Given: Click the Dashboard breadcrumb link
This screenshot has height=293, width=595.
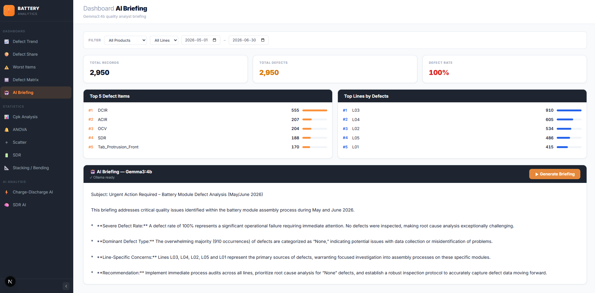Looking at the screenshot, I should pyautogui.click(x=98, y=8).
